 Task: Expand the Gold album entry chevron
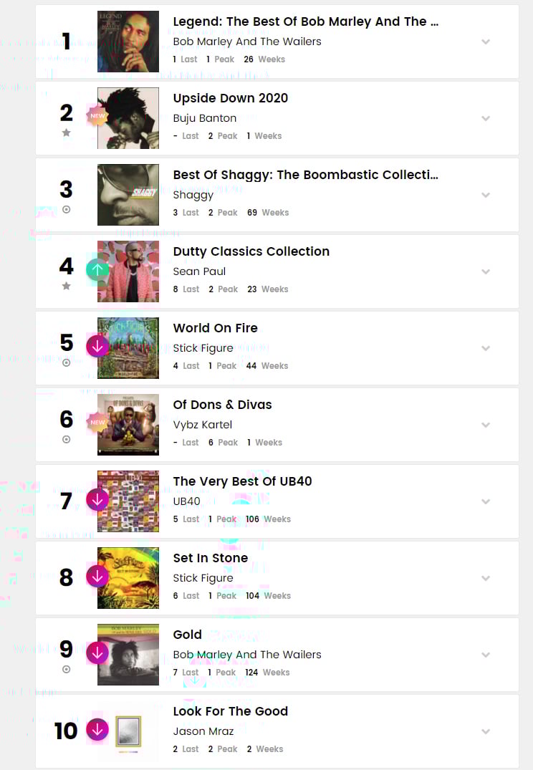(486, 655)
